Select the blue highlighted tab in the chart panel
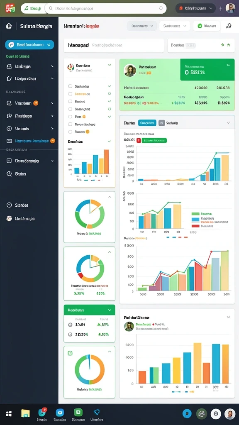Screen dimensions: 239x425 pyautogui.click(x=147, y=123)
